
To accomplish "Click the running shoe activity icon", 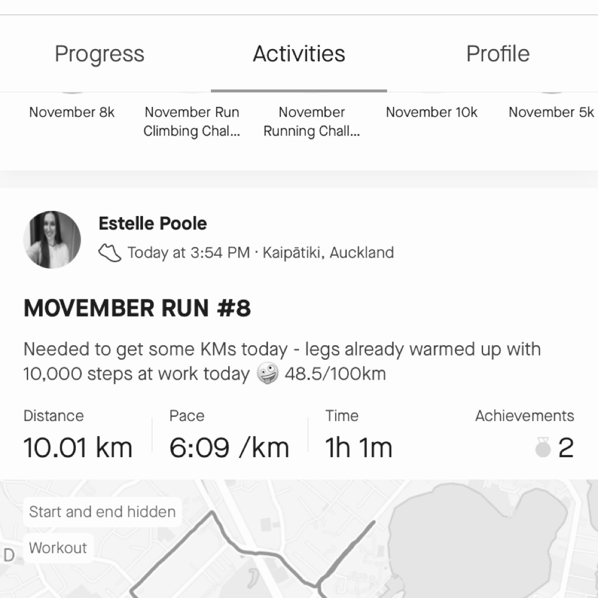I will tap(110, 252).
